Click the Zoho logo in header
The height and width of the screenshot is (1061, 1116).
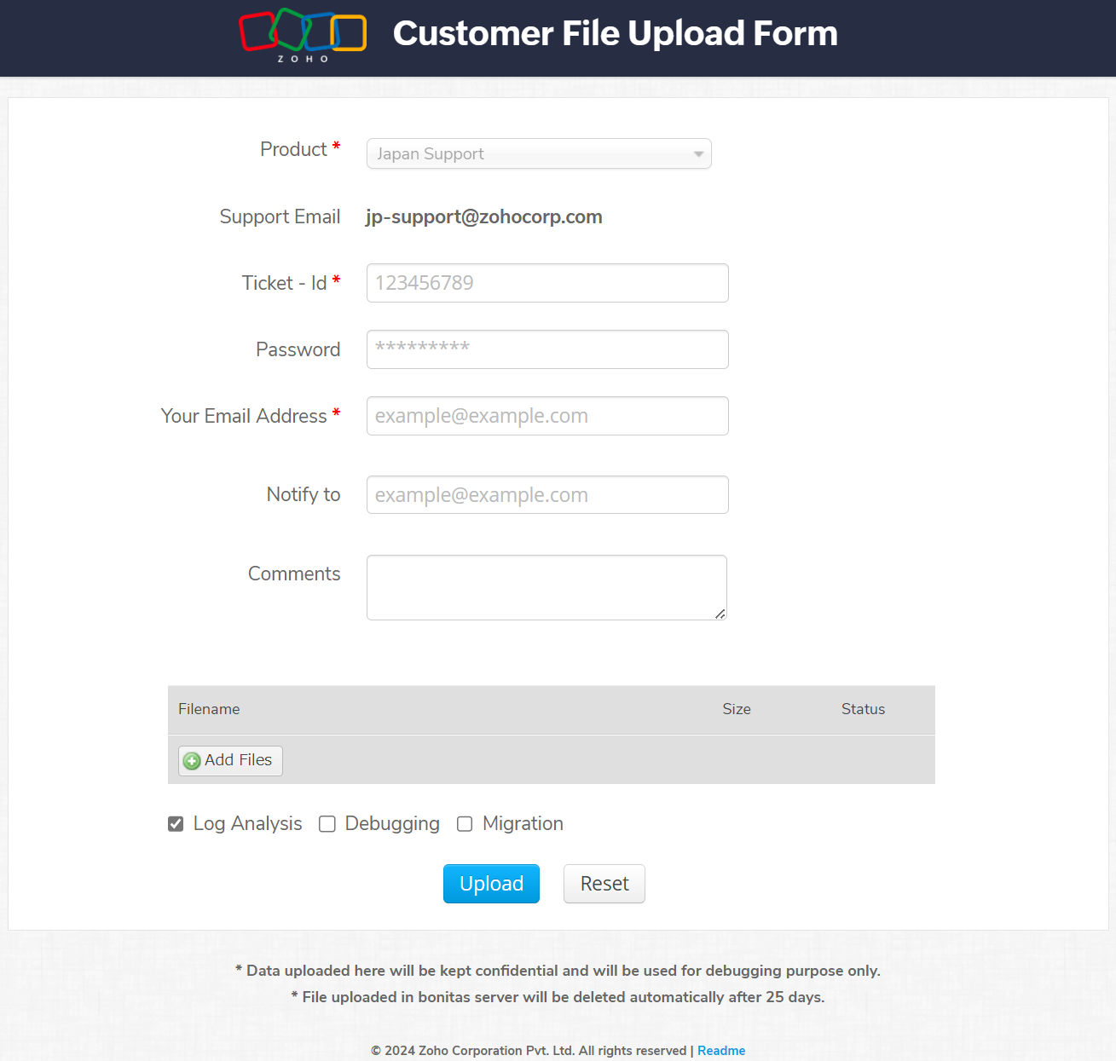[x=303, y=34]
